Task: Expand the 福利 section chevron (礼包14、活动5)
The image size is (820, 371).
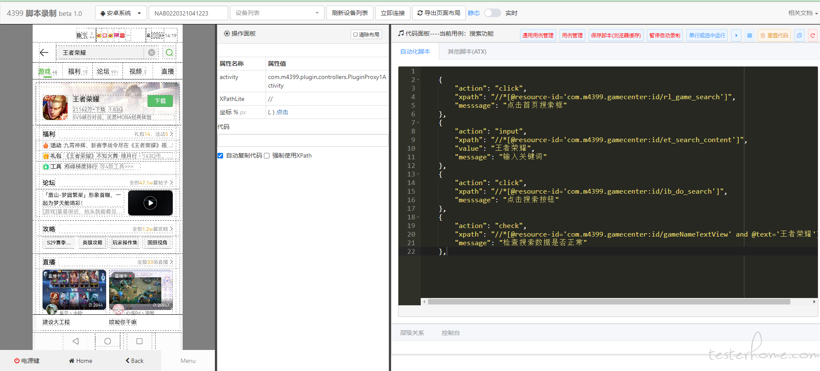Action: [x=171, y=134]
